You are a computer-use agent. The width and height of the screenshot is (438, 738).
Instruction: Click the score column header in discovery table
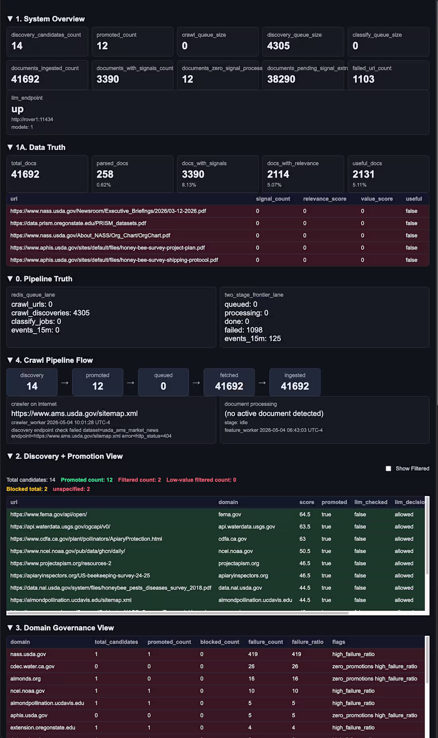307,502
